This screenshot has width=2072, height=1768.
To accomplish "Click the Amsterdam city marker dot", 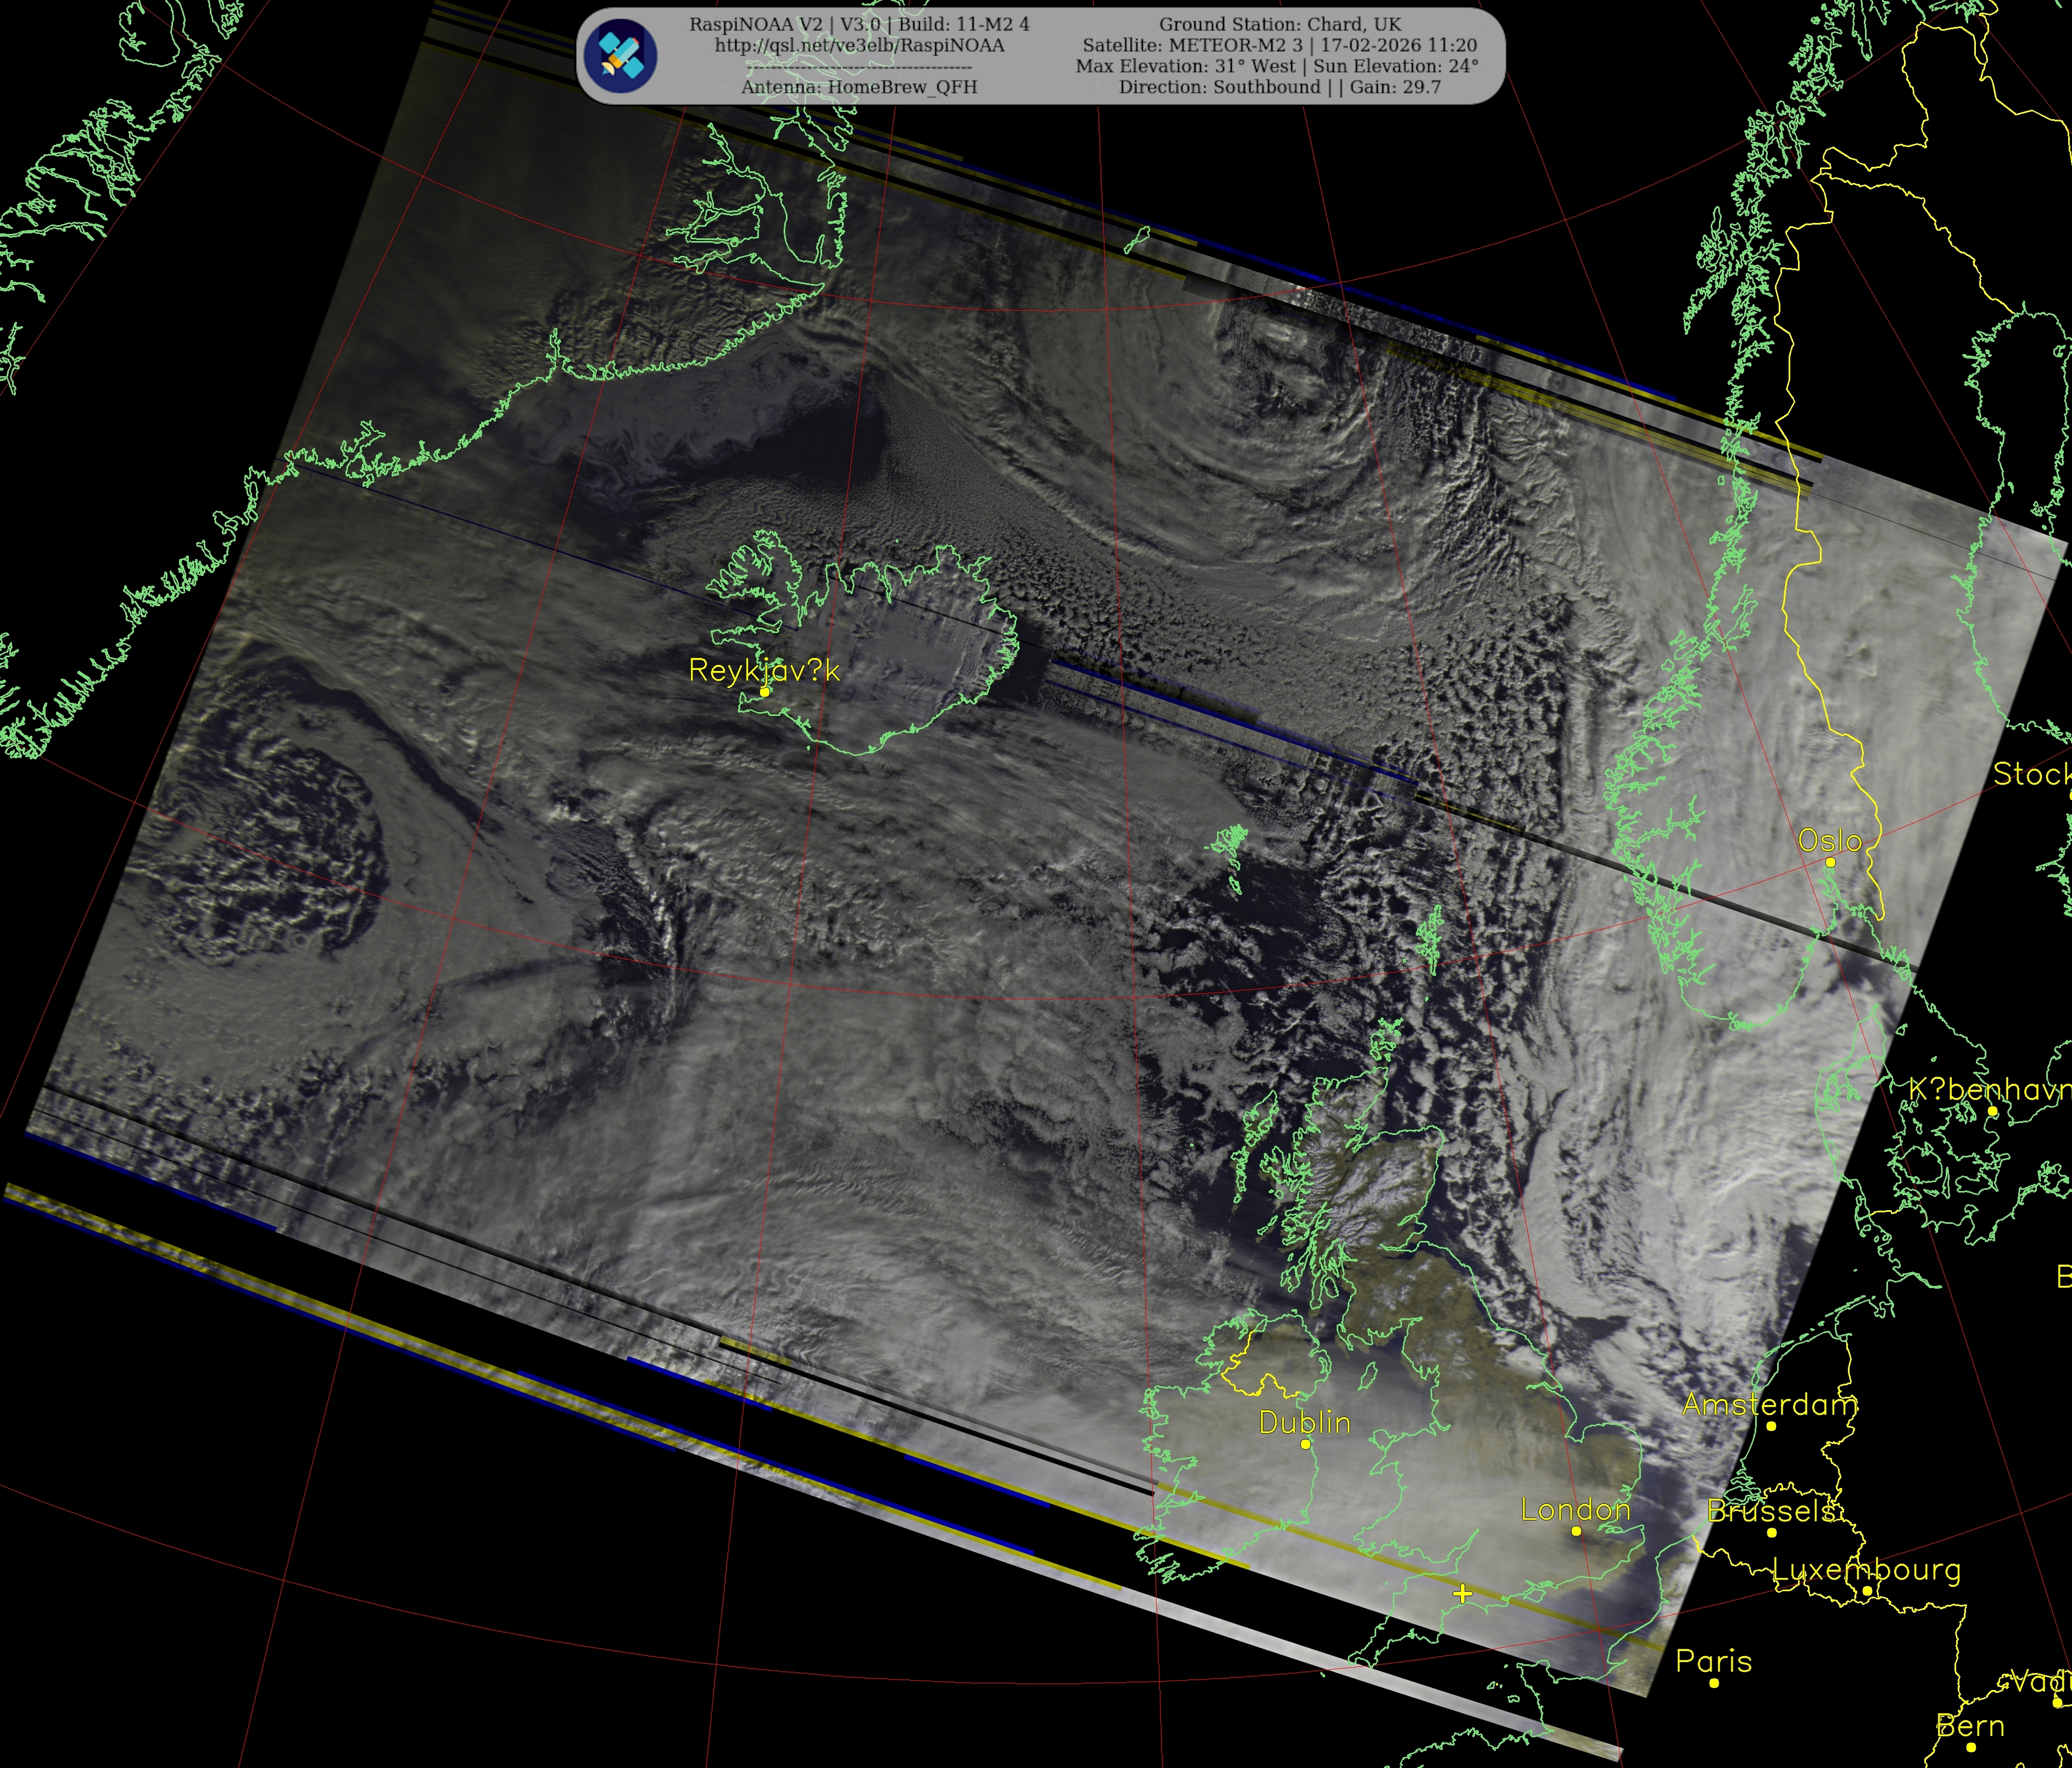I will click(1771, 1426).
